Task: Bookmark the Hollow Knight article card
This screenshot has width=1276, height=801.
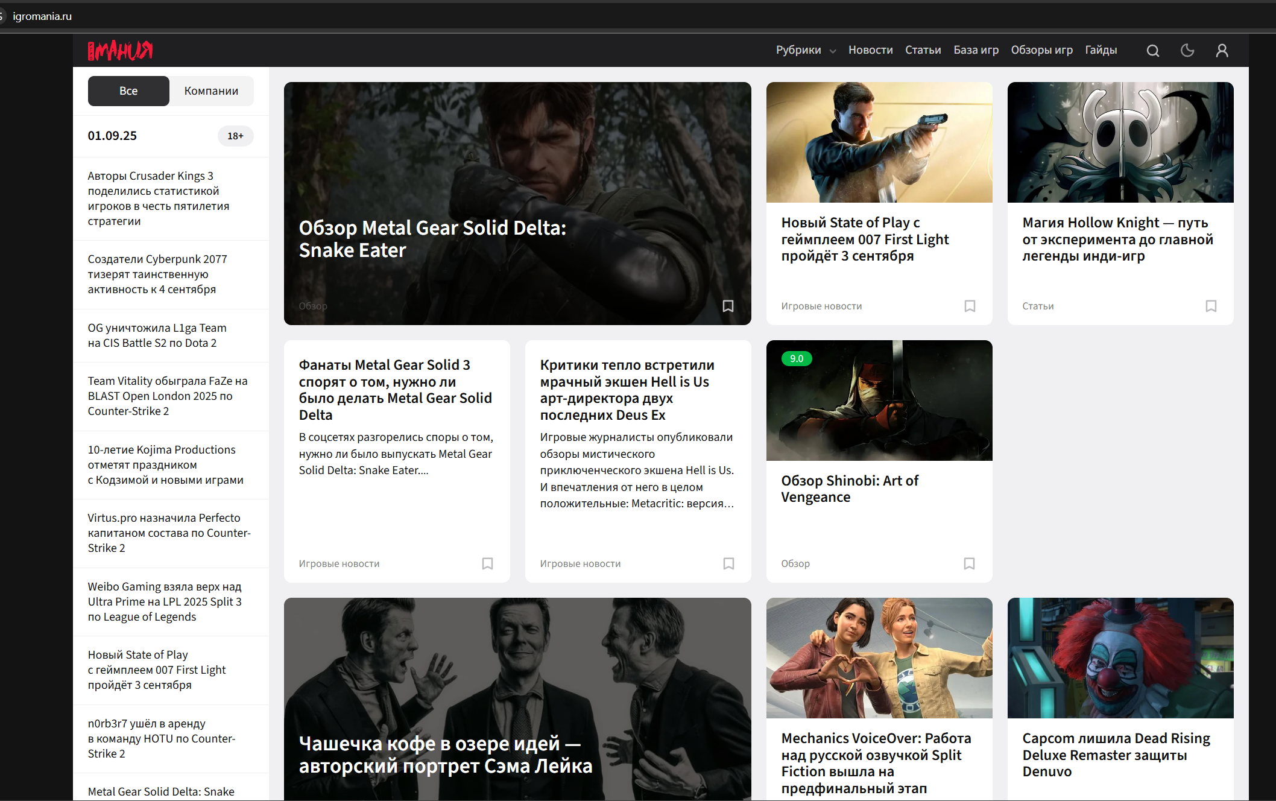Action: click(x=1211, y=306)
